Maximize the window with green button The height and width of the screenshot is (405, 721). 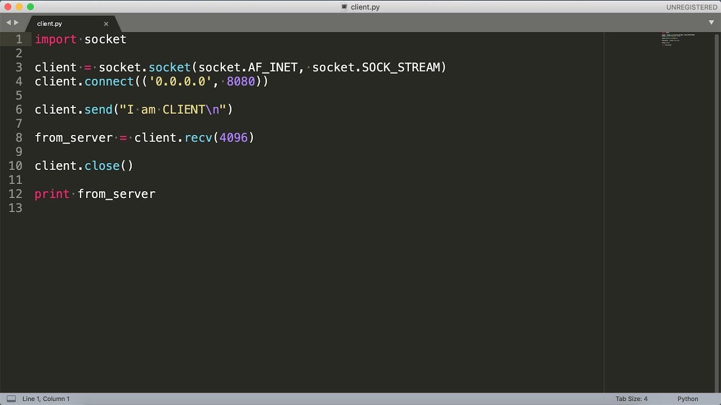pyautogui.click(x=30, y=7)
